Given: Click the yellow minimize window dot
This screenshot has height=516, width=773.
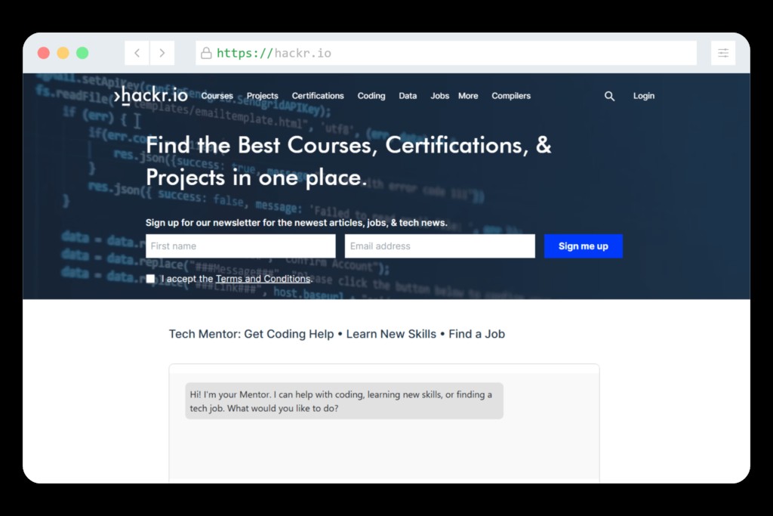Looking at the screenshot, I should 63,53.
